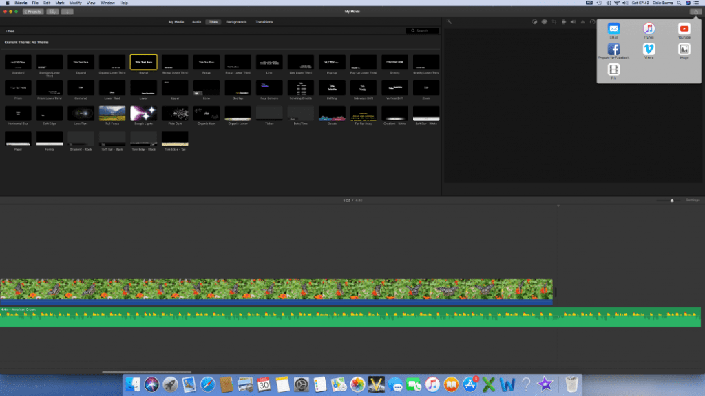This screenshot has width=705, height=396.
Task: Select the Boogie Lights title
Action: (x=143, y=113)
